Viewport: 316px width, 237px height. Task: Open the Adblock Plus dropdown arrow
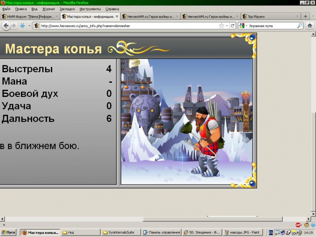tap(302, 225)
